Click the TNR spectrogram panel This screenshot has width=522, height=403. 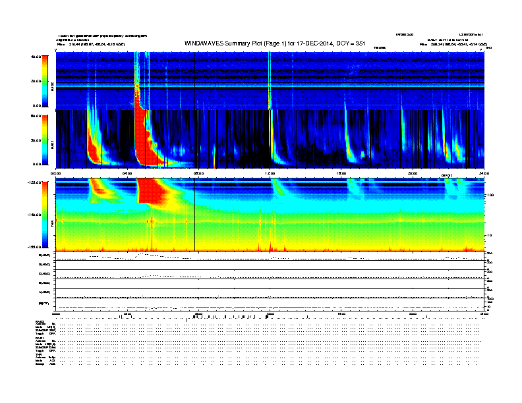click(x=270, y=214)
